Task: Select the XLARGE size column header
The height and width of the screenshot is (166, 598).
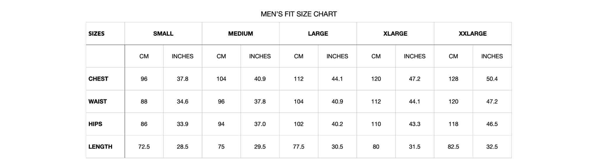Action: coord(395,34)
